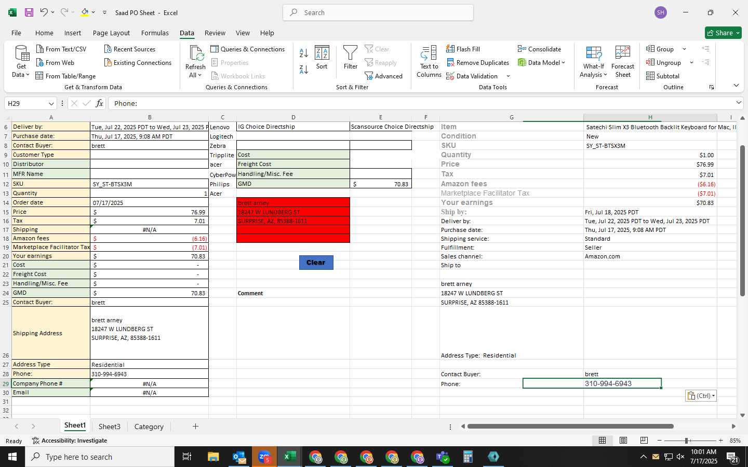Screen dimensions: 748x467
Task: Open the File tab
Action: 17,33
